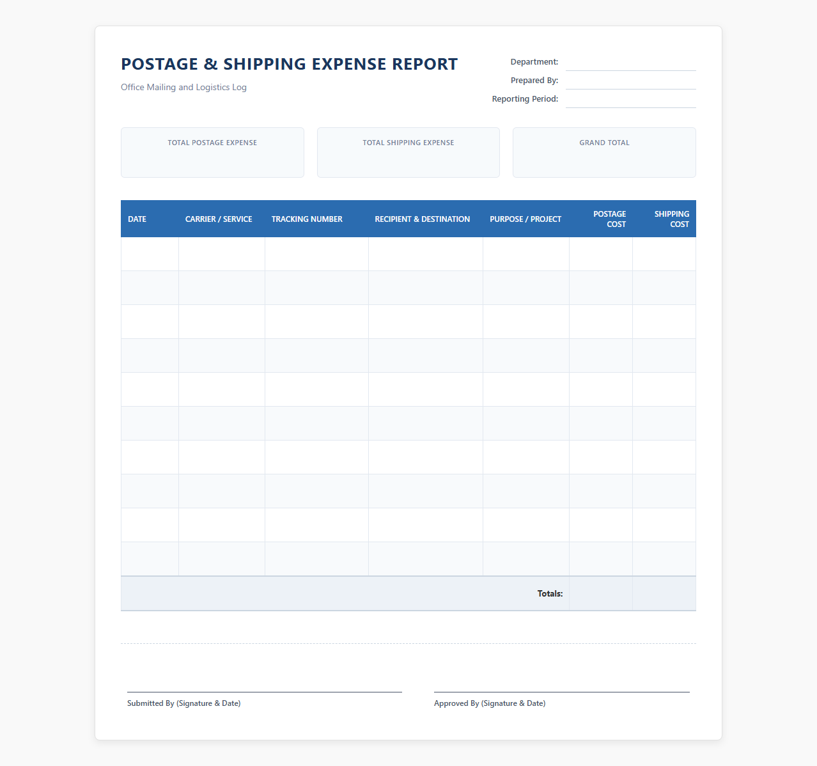Click the Carrier / Service column header
The width and height of the screenshot is (817, 766).
coord(222,219)
